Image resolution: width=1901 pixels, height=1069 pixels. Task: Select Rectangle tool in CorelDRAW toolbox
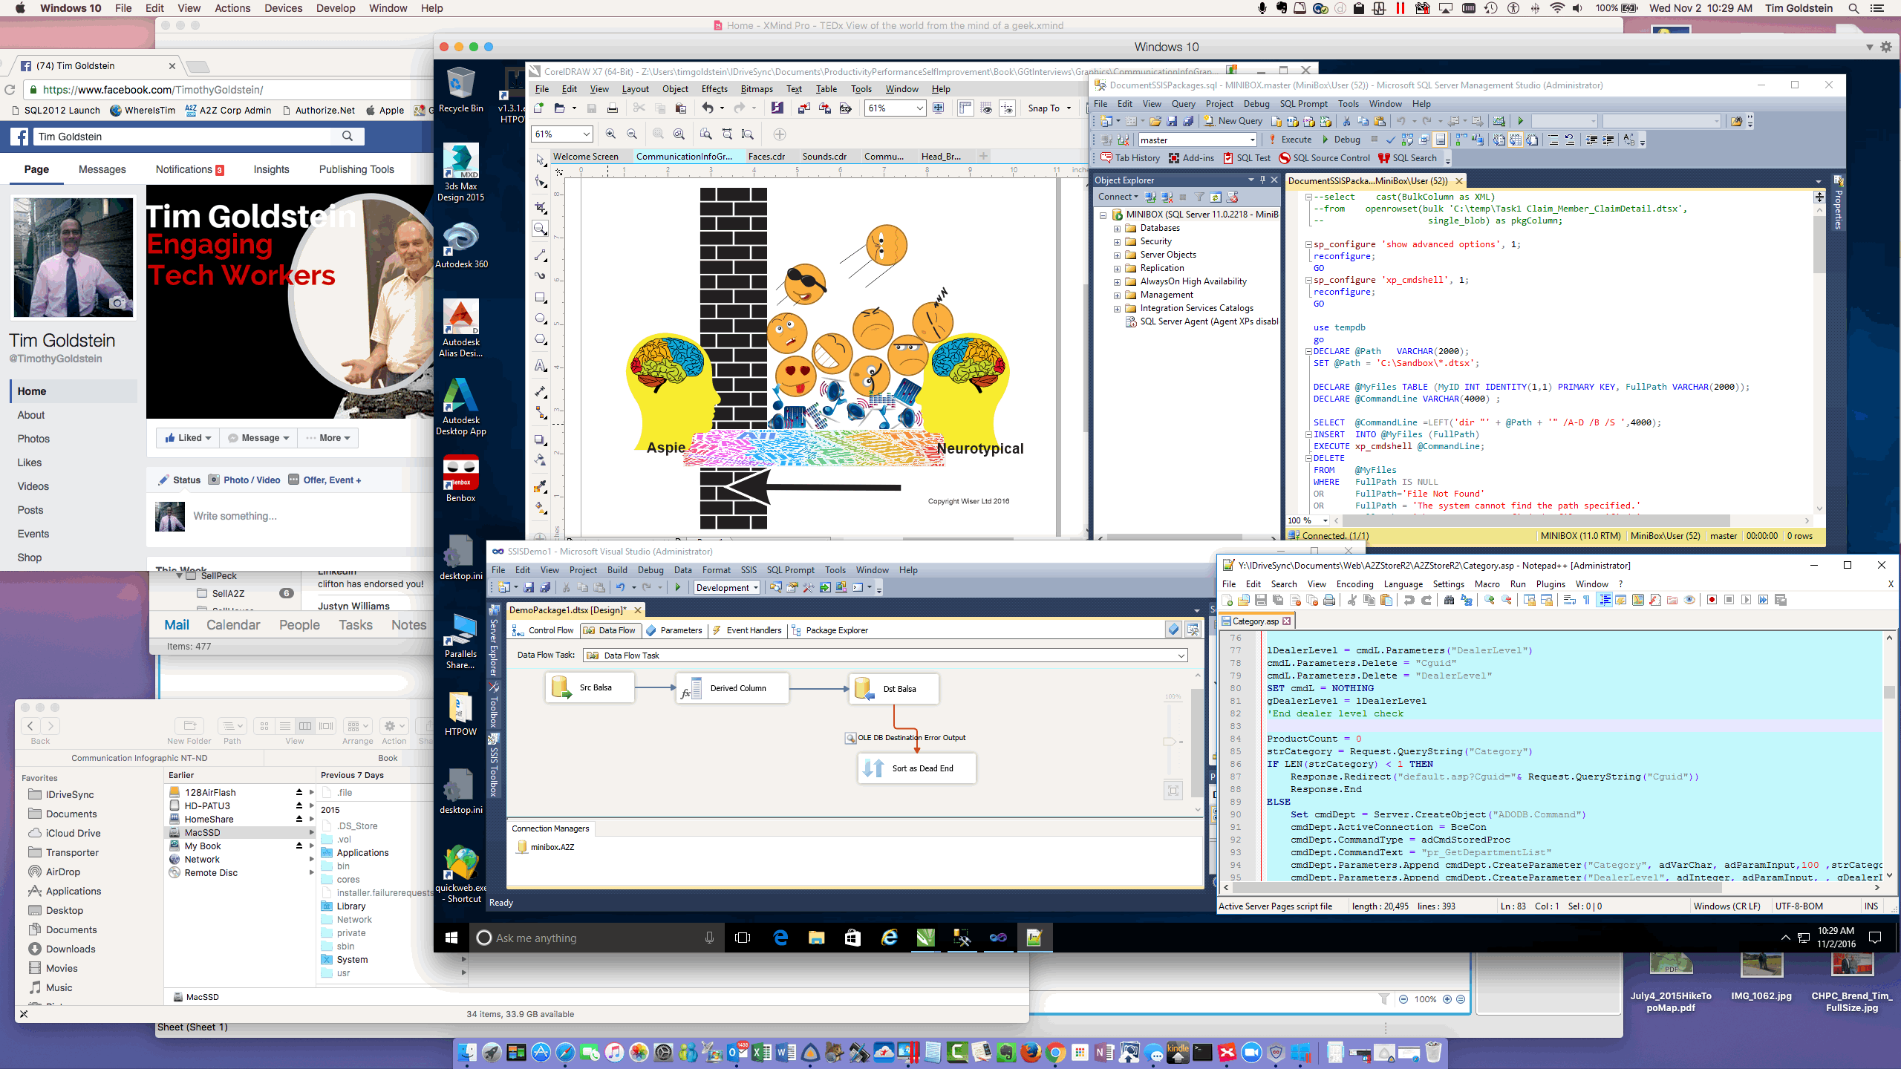541,298
